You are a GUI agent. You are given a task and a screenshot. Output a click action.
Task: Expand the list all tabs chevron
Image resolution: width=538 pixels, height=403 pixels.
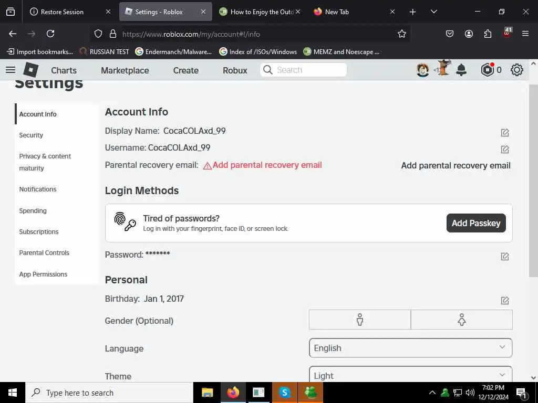tap(433, 12)
